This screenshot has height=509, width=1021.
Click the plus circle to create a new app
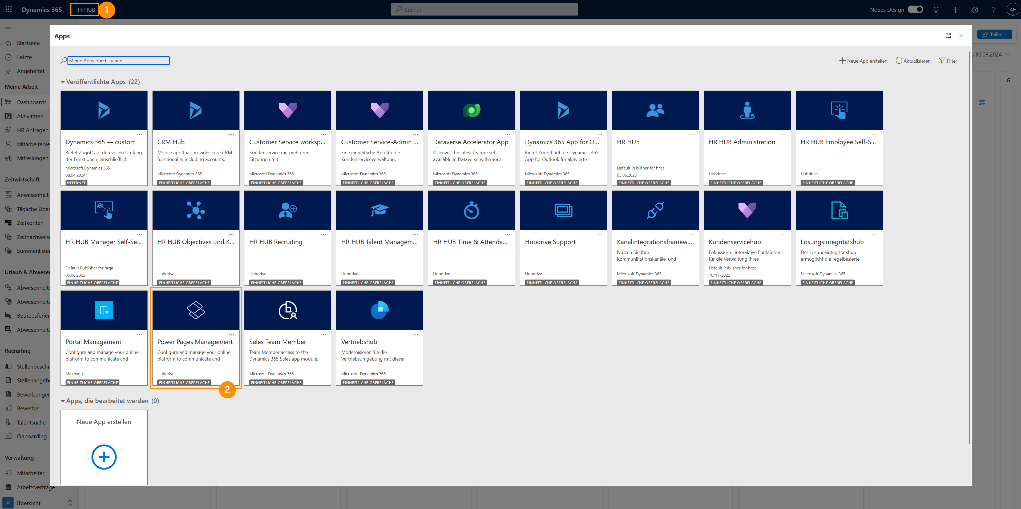104,457
